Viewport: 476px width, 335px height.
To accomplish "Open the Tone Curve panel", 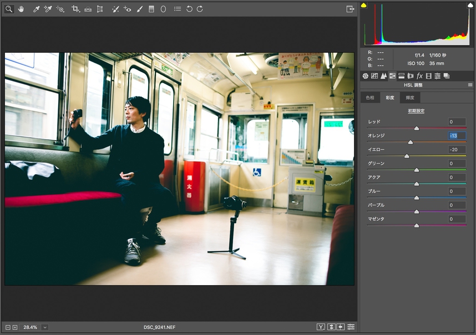I will (374, 75).
